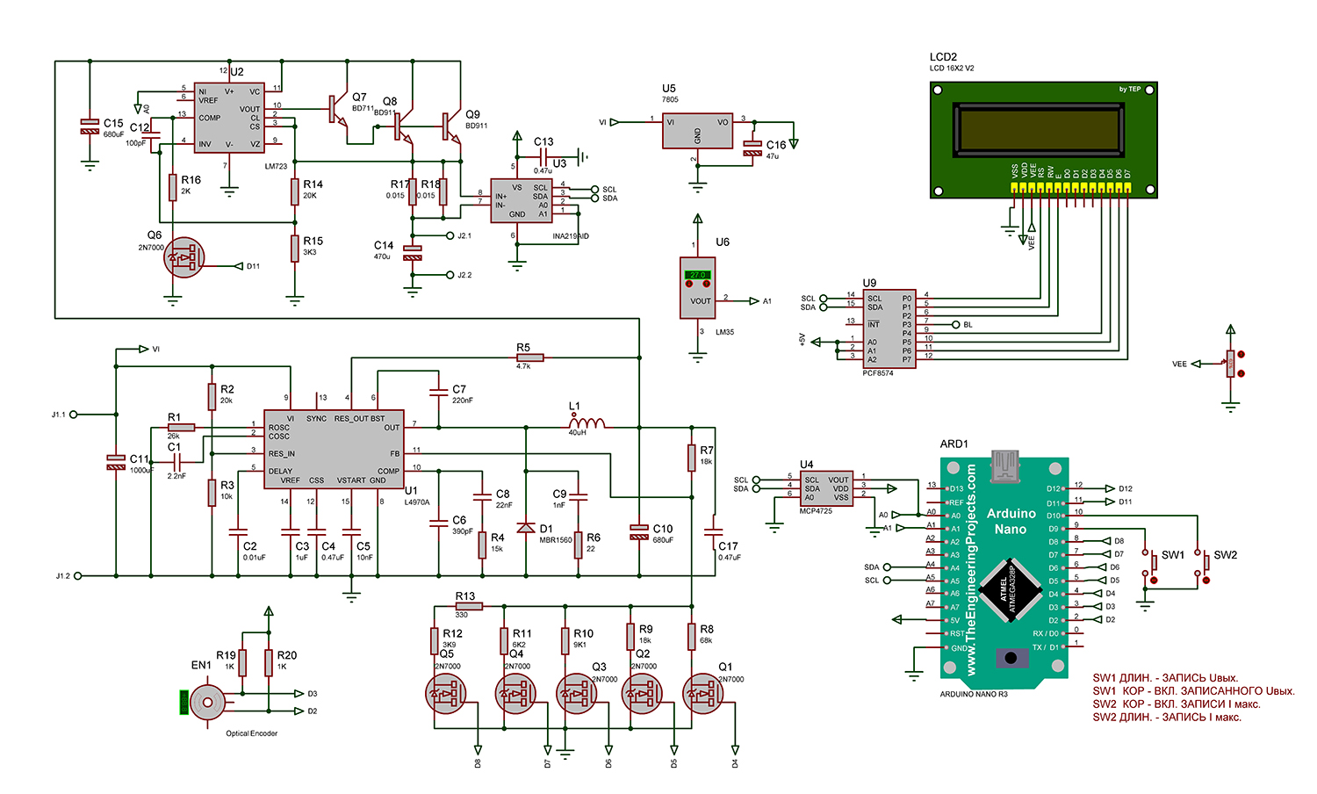Viewport: 1317px width, 794px height.
Task: Select the Q6 2N7000 MOSFET symbol
Action: [x=184, y=258]
